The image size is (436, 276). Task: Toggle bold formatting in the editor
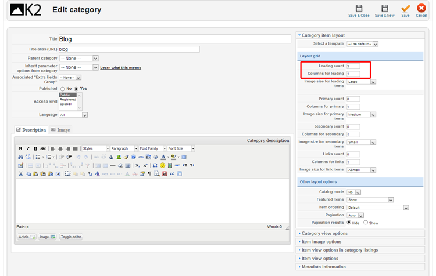point(20,149)
